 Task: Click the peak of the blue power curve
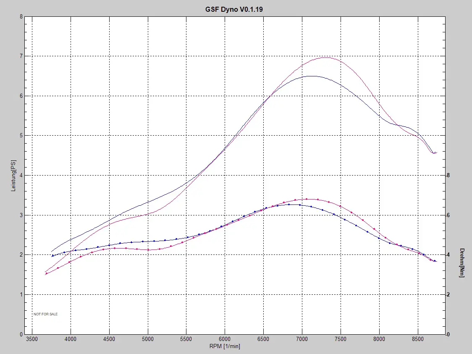(310, 76)
